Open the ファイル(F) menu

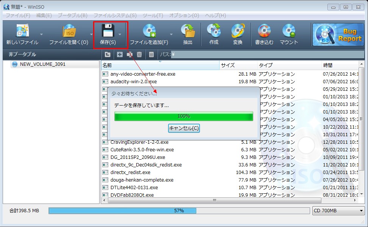(x=18, y=16)
